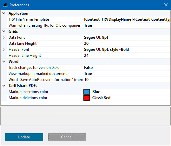This screenshot has height=146, width=171.
Task: Collapse the Grids category
Action: tap(4, 31)
